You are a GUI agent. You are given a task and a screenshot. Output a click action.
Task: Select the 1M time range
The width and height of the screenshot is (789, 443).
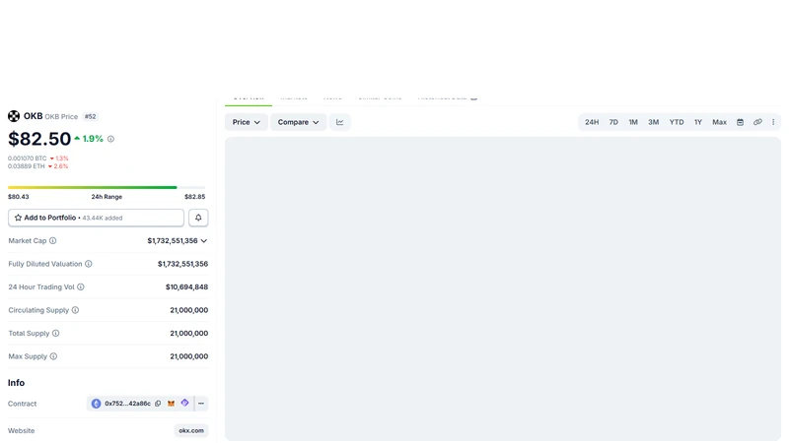pyautogui.click(x=633, y=122)
